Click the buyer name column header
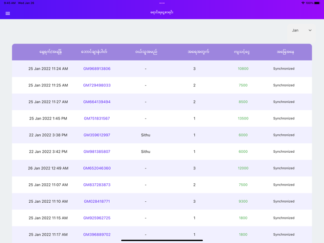The width and height of the screenshot is (324, 243). [x=146, y=52]
